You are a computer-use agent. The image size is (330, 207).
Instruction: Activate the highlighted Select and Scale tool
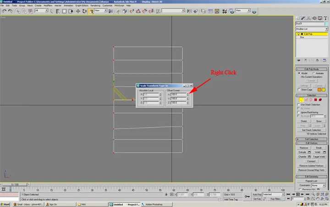click(x=91, y=11)
